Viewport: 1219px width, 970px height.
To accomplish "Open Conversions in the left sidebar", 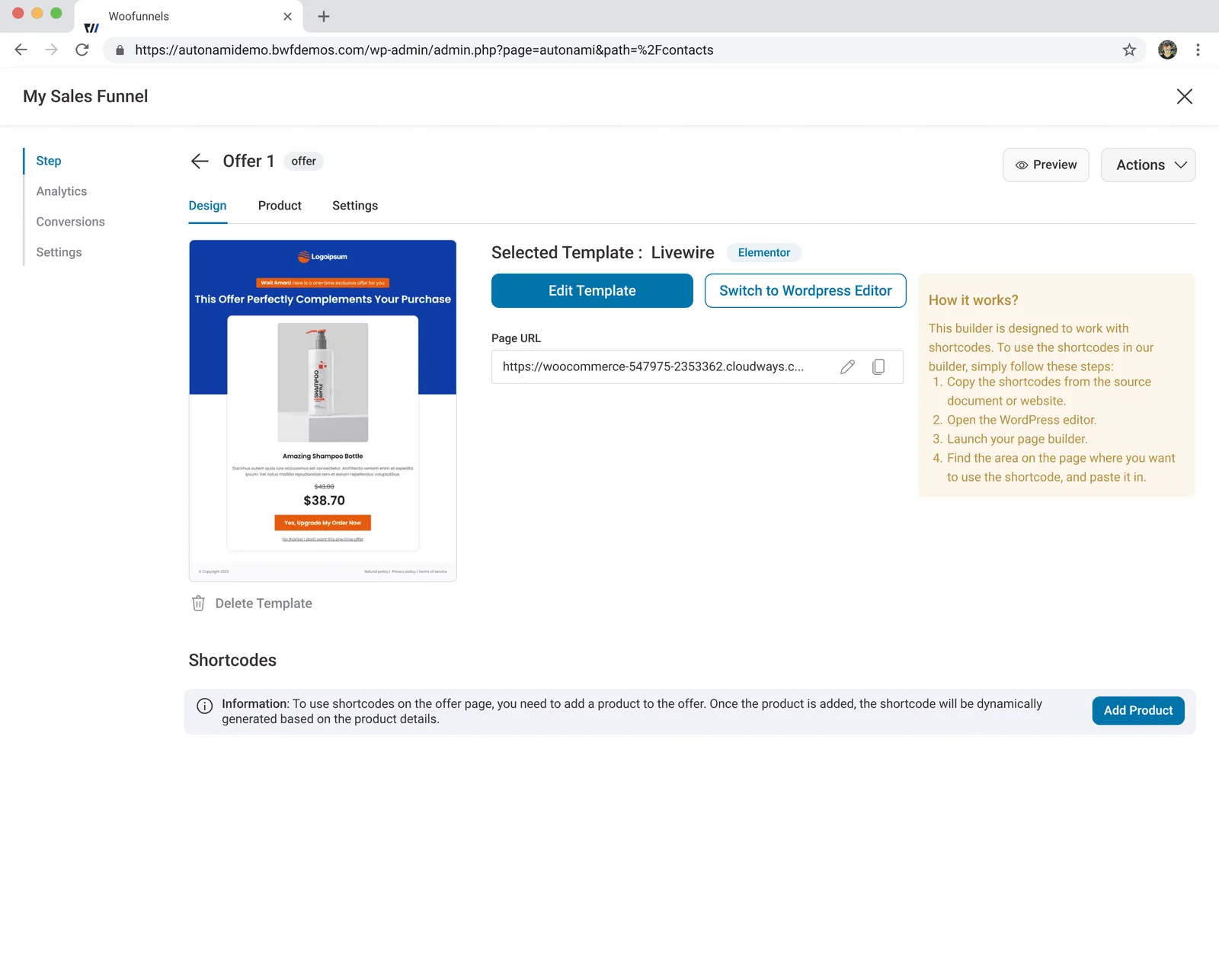I will click(x=71, y=222).
